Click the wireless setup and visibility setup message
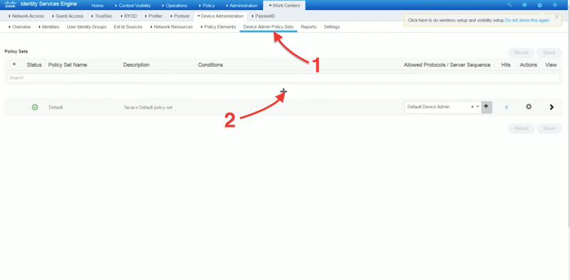The image size is (570, 280). [456, 21]
